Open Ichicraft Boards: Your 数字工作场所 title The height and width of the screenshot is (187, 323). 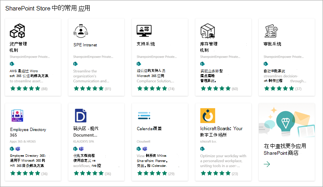[221, 132]
